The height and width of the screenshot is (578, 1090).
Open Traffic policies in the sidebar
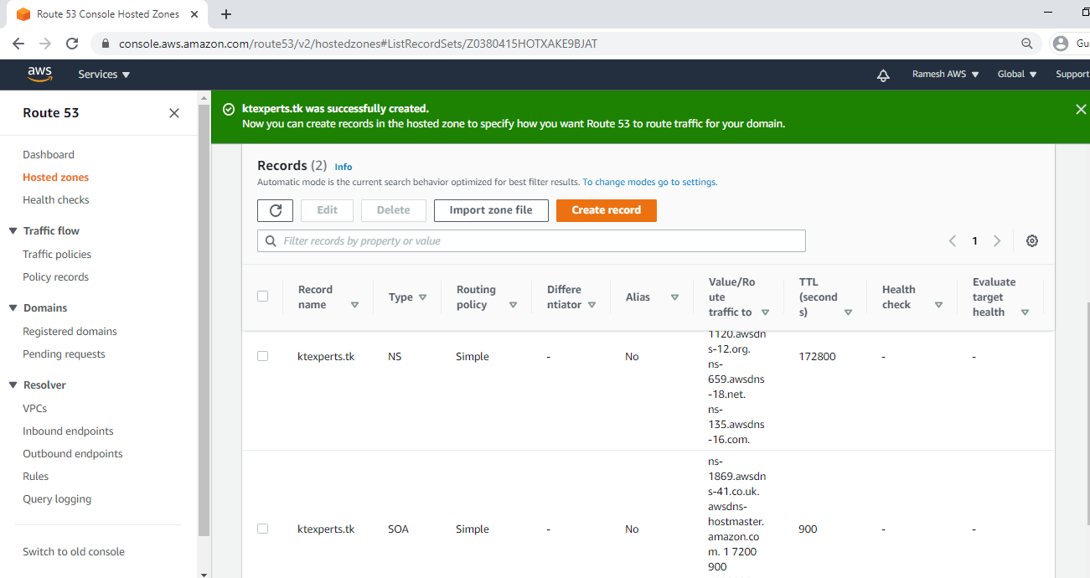(x=57, y=255)
